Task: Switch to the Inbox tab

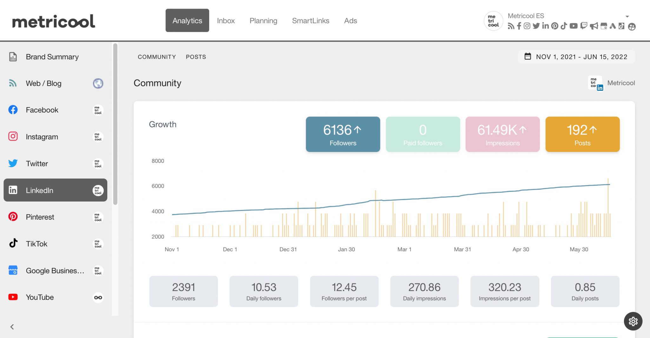Action: click(x=226, y=21)
